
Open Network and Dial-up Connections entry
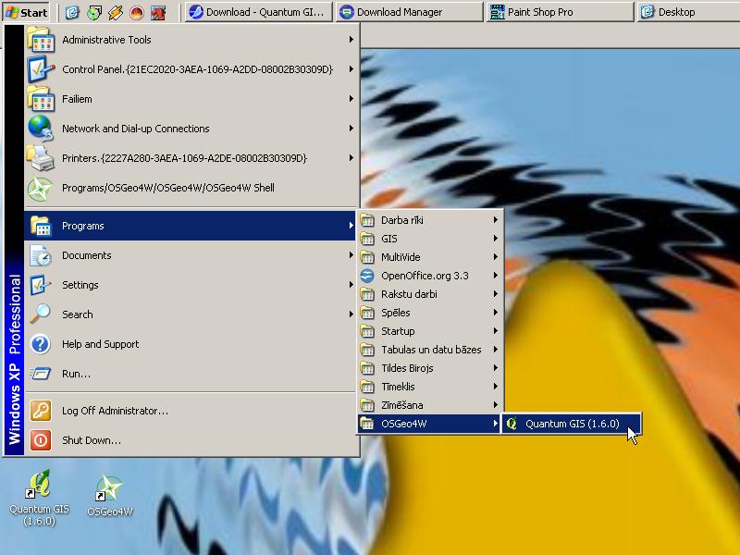pos(191,129)
